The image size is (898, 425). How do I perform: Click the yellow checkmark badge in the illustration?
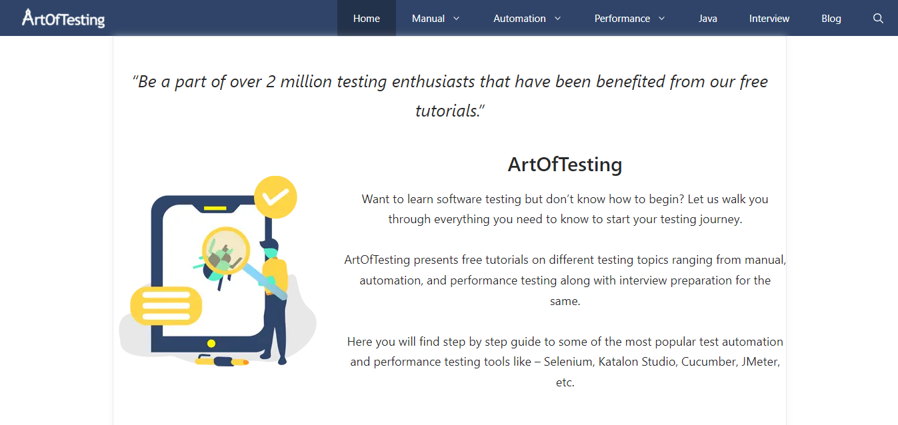(x=275, y=197)
